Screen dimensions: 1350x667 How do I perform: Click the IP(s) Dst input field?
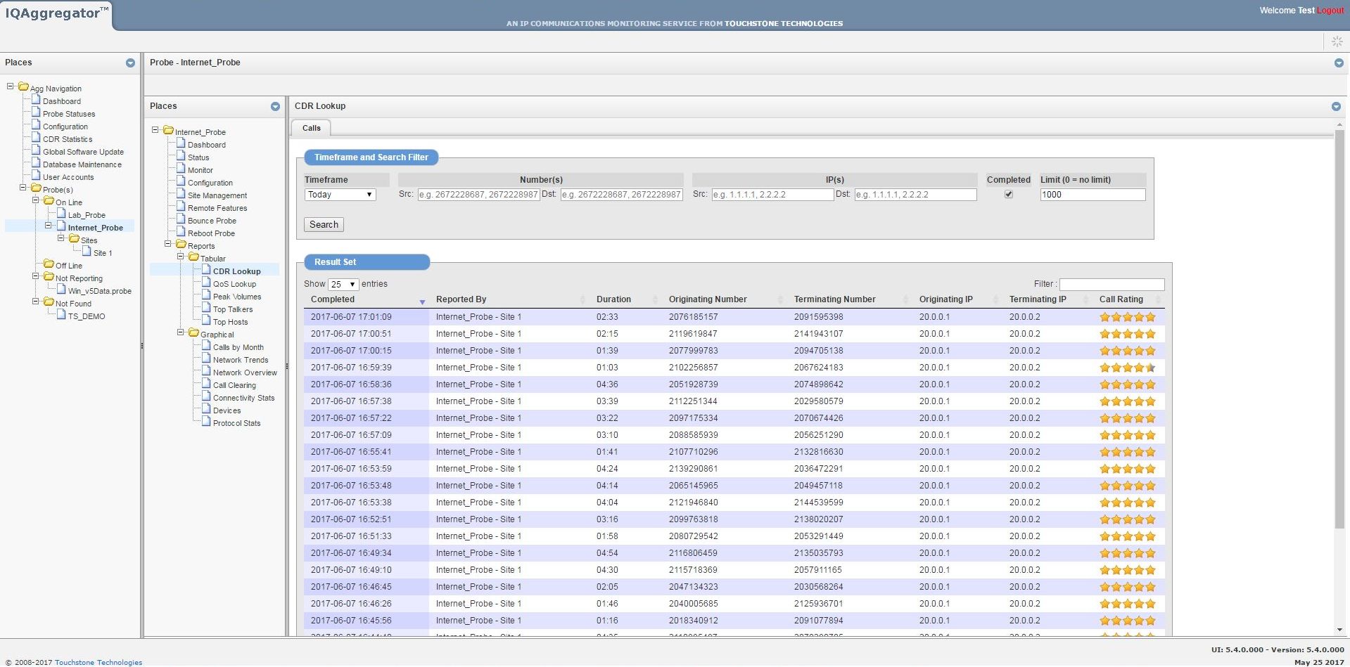click(915, 195)
